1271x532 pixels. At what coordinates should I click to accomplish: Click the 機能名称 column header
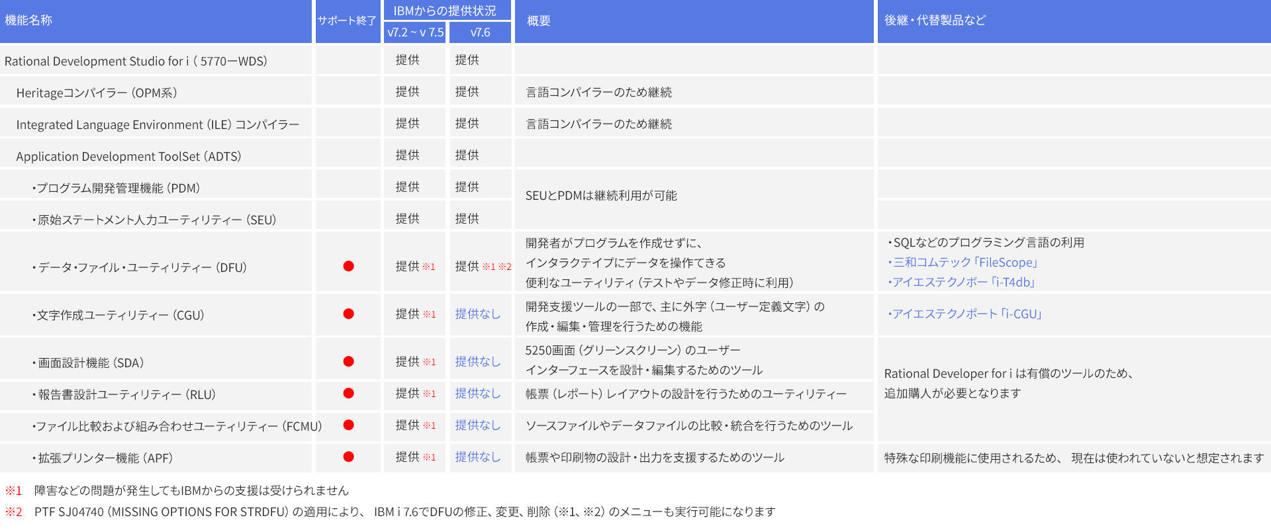[x=28, y=21]
